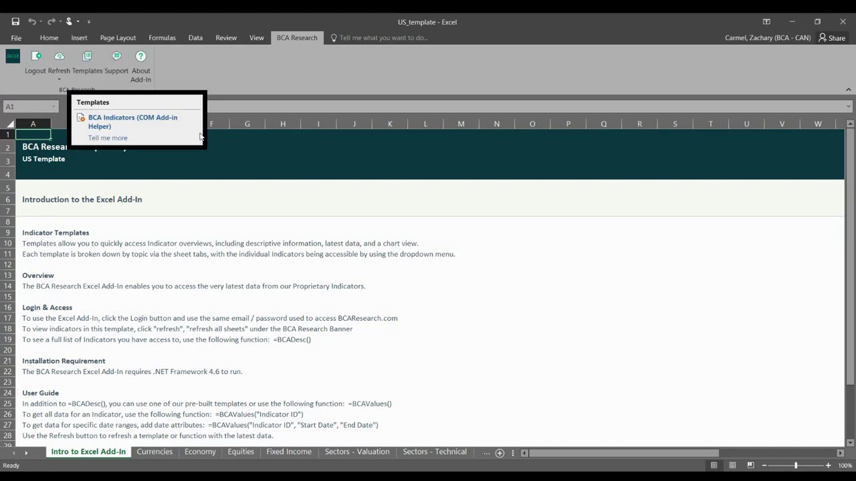Select the BCA Research ribbon tab
Image resolution: width=856 pixels, height=481 pixels.
pos(297,38)
